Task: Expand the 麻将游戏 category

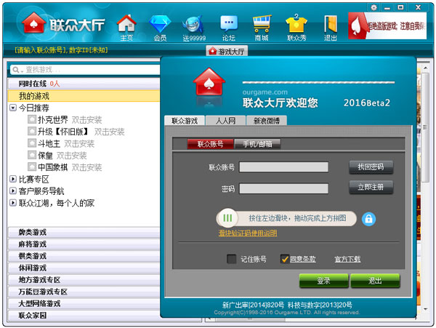Action: click(84, 244)
